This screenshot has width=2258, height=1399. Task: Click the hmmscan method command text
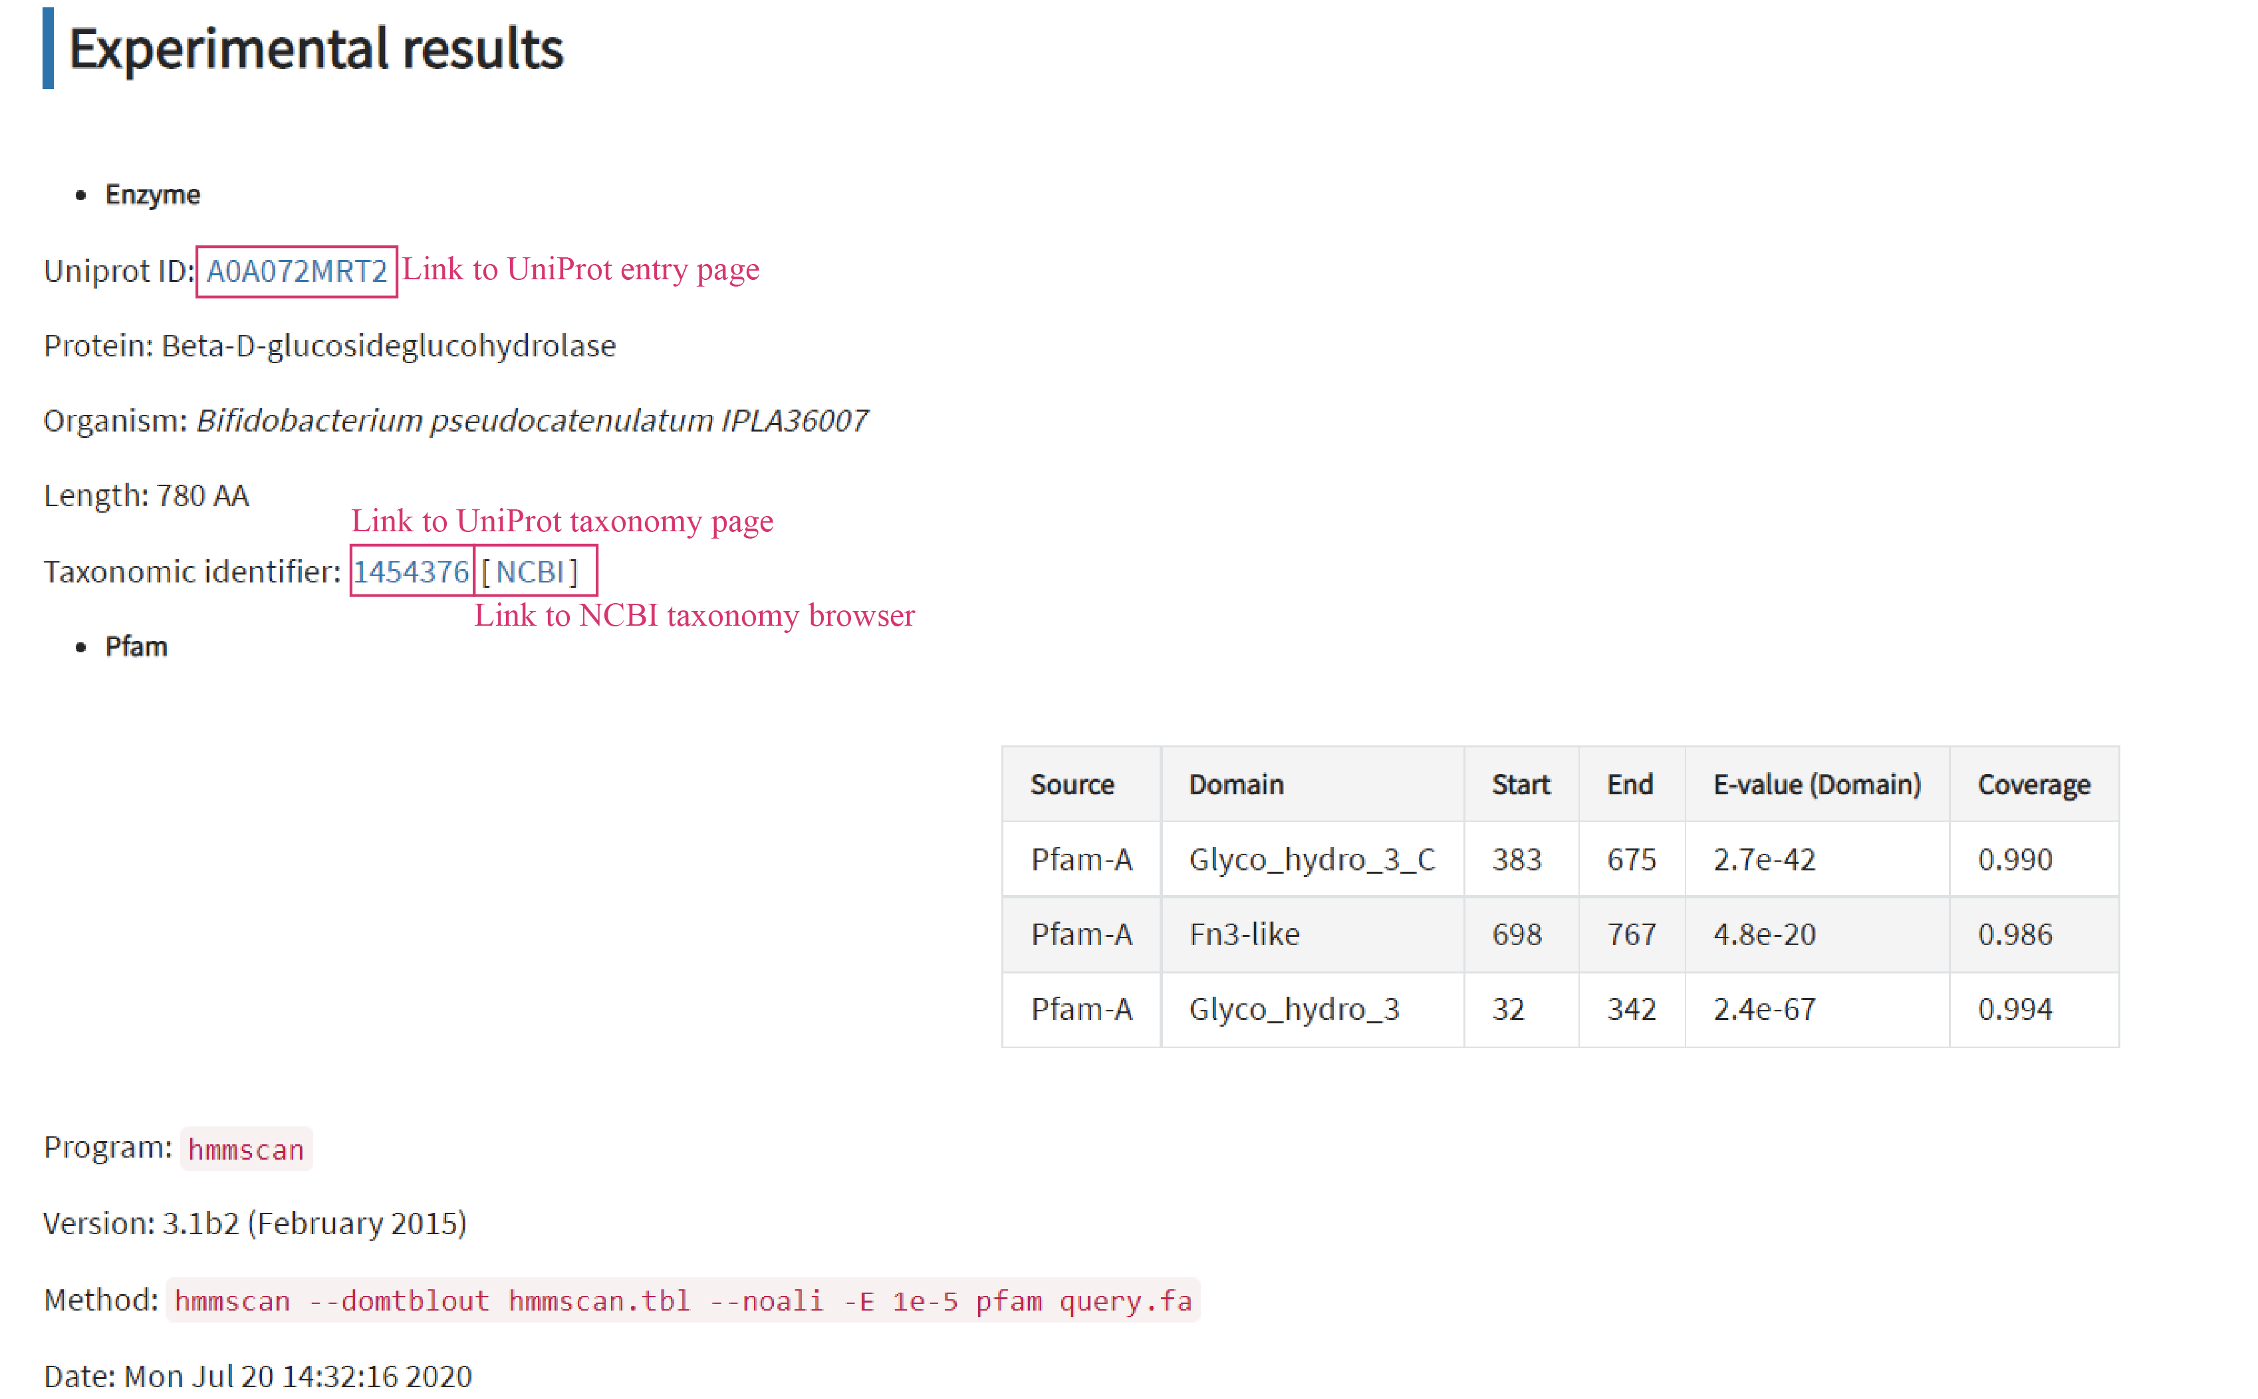683,1301
